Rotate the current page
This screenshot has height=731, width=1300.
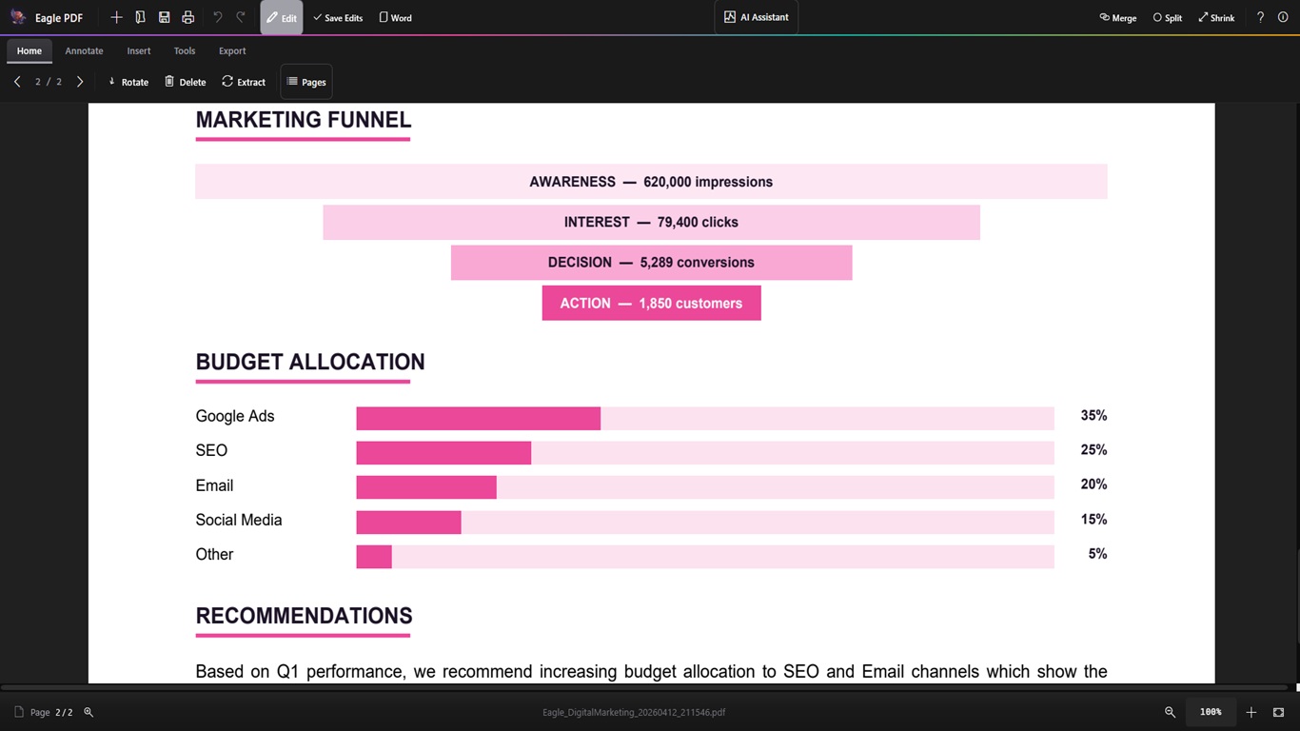(x=128, y=82)
